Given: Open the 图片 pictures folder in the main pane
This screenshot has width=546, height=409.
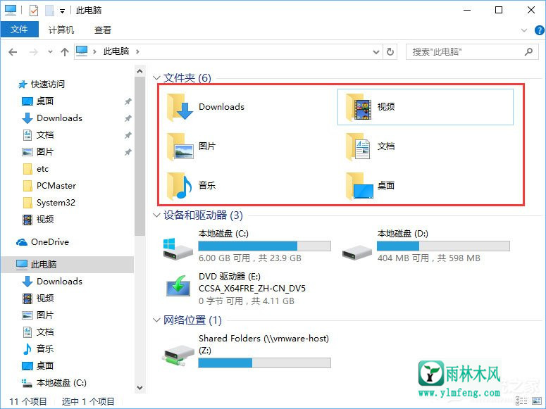Looking at the screenshot, I should pos(192,146).
